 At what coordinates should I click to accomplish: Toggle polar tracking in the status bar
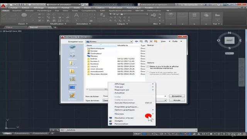point(161,134)
